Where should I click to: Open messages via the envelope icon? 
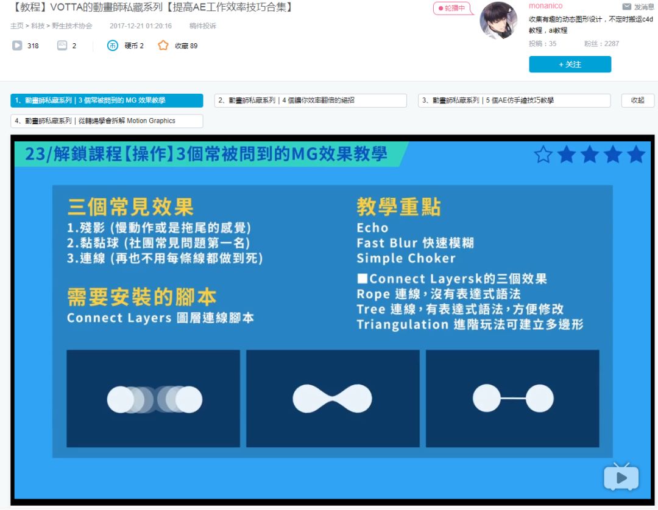(x=626, y=7)
